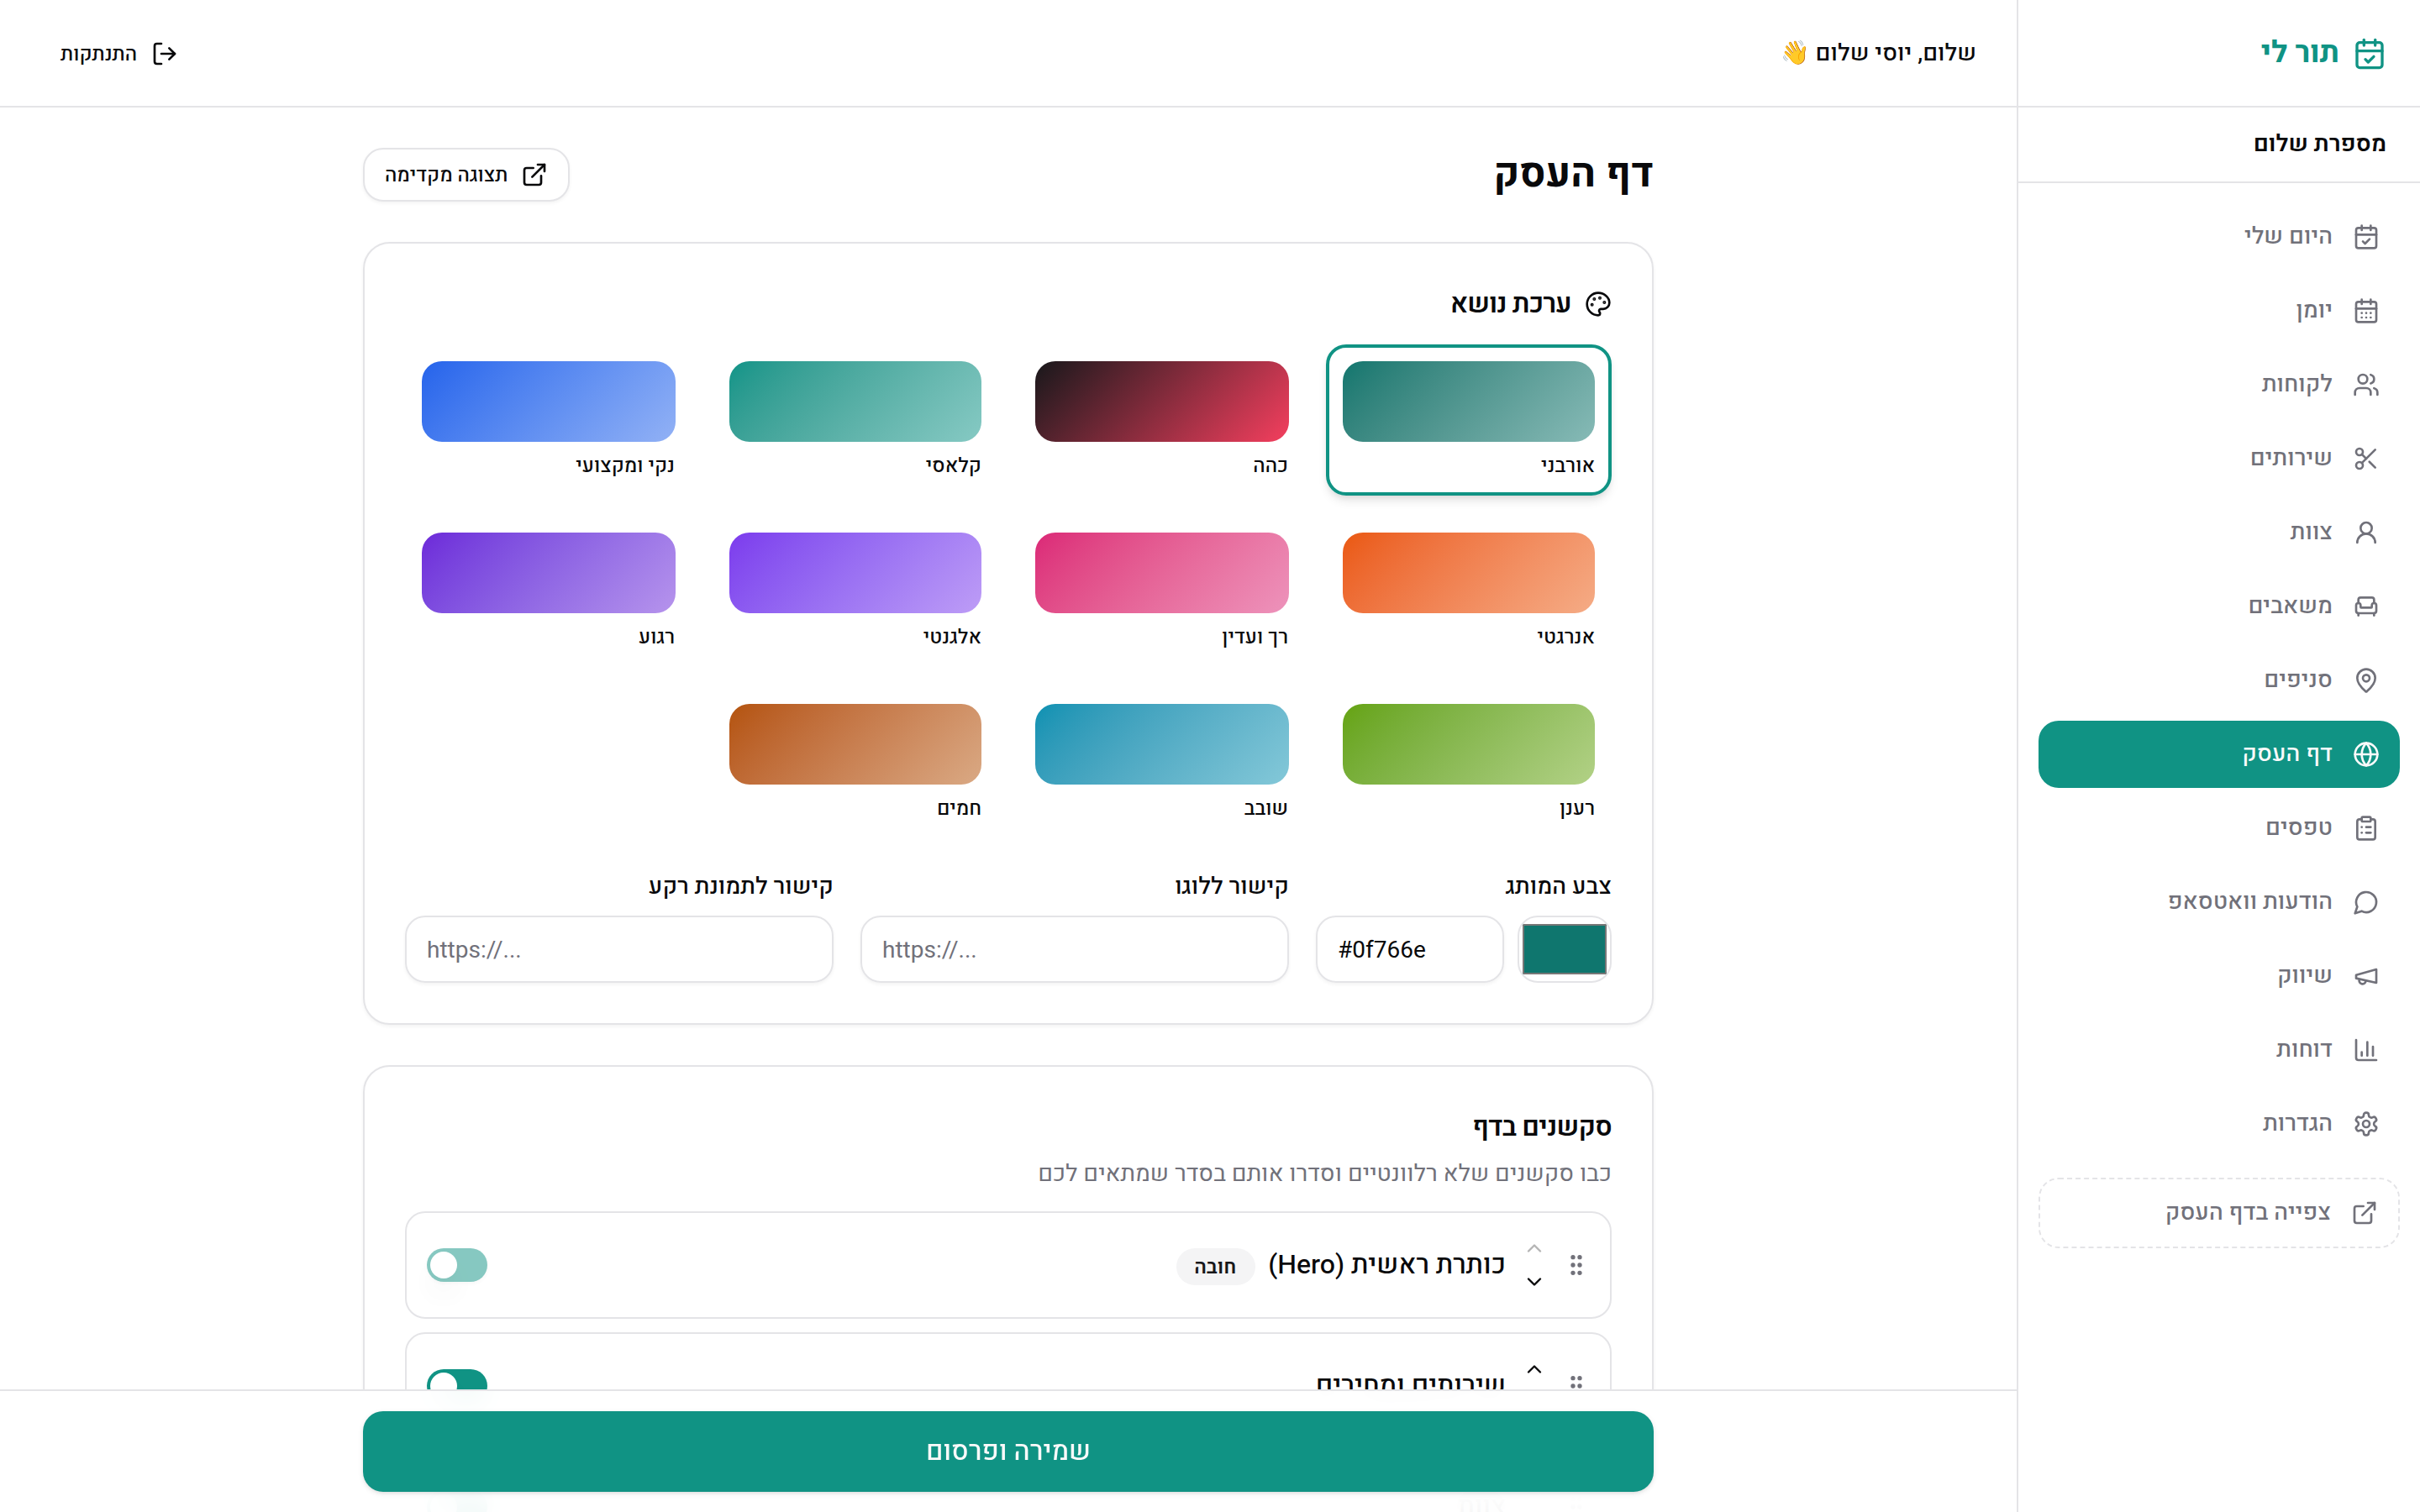Click the היום שלי calendar-check icon

tap(2365, 236)
